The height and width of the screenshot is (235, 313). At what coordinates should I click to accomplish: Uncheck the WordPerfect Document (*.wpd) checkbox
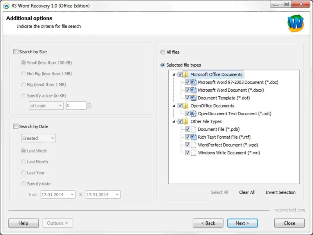coord(187,145)
